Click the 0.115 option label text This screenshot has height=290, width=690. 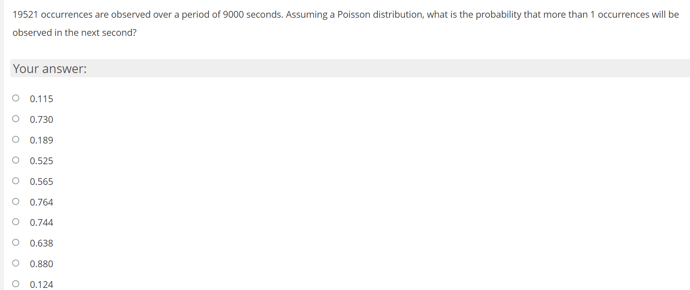pos(41,98)
